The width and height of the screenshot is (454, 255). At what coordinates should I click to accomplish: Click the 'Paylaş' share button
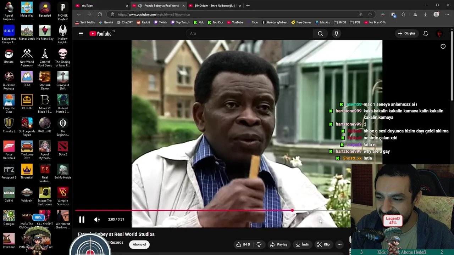coord(278,244)
